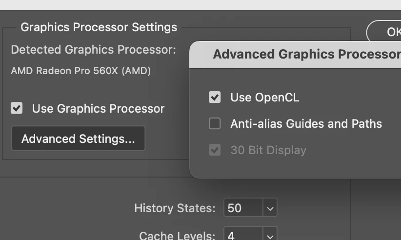Click the Use Graphics Processor label text
The image size is (401, 240).
pyautogui.click(x=98, y=108)
